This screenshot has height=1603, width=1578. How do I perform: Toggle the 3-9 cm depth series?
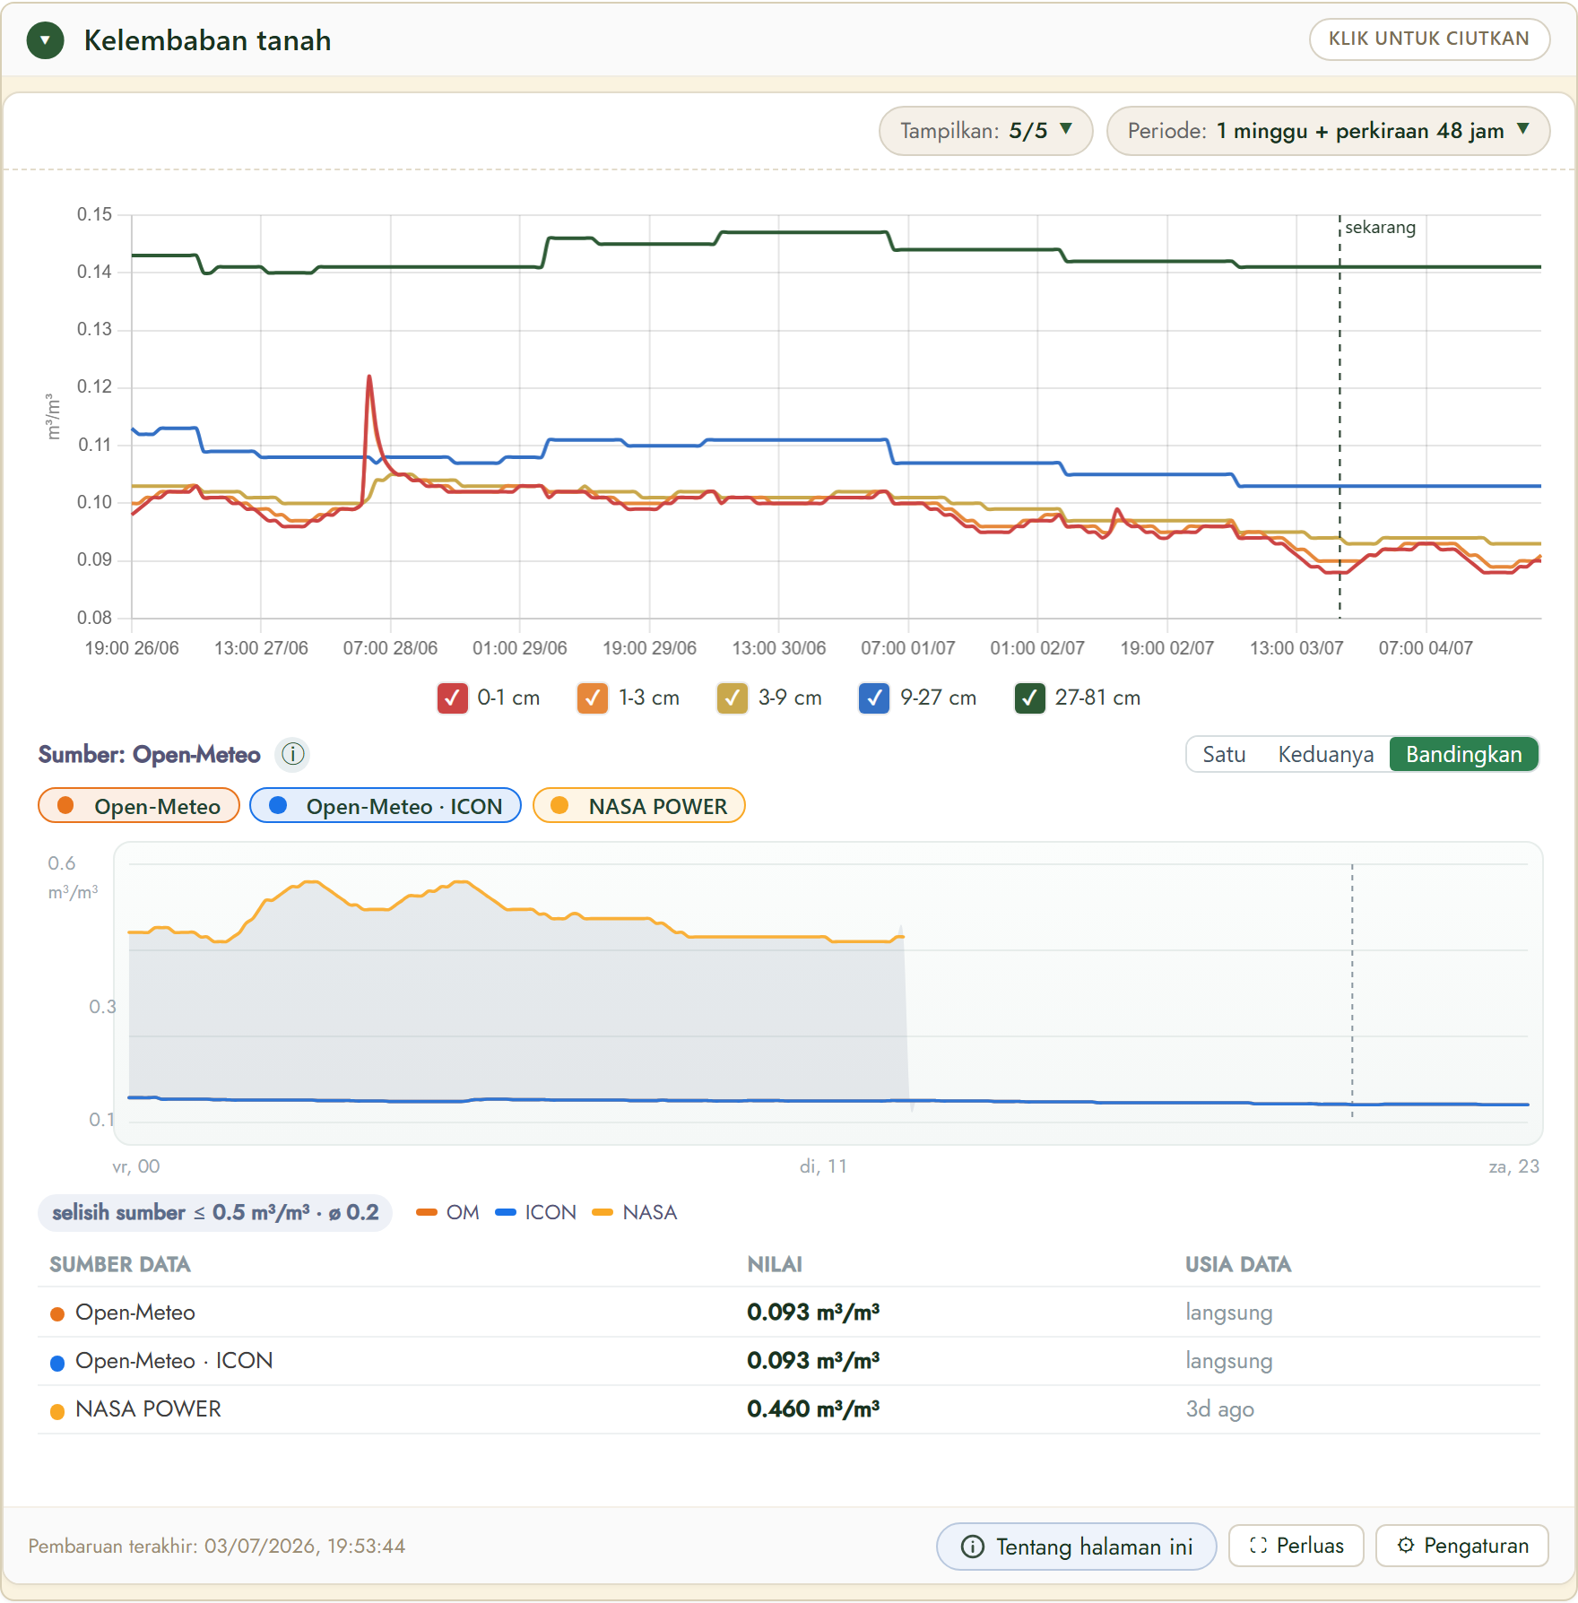733,698
